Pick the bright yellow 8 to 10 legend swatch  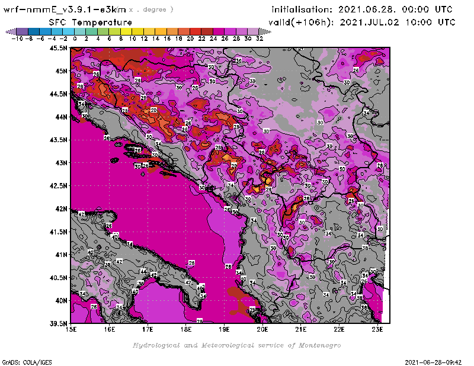(x=126, y=31)
